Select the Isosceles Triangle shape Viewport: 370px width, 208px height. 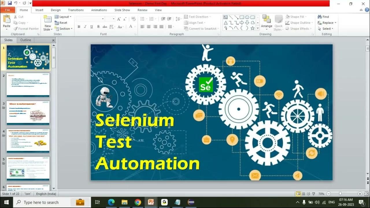(x=225, y=23)
